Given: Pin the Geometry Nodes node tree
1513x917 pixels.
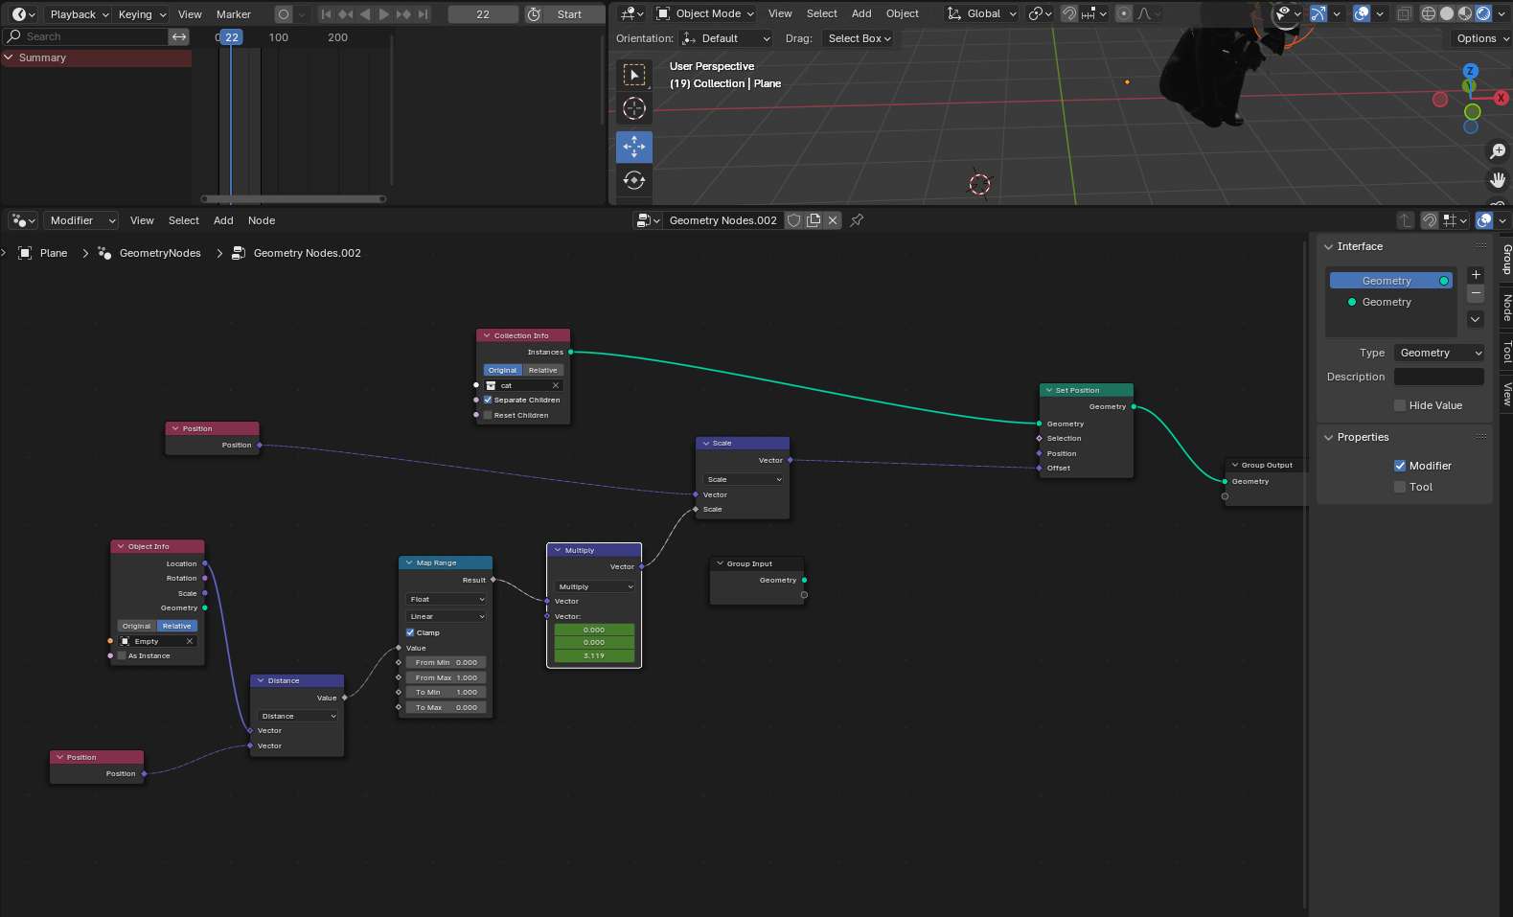Looking at the screenshot, I should coord(857,220).
